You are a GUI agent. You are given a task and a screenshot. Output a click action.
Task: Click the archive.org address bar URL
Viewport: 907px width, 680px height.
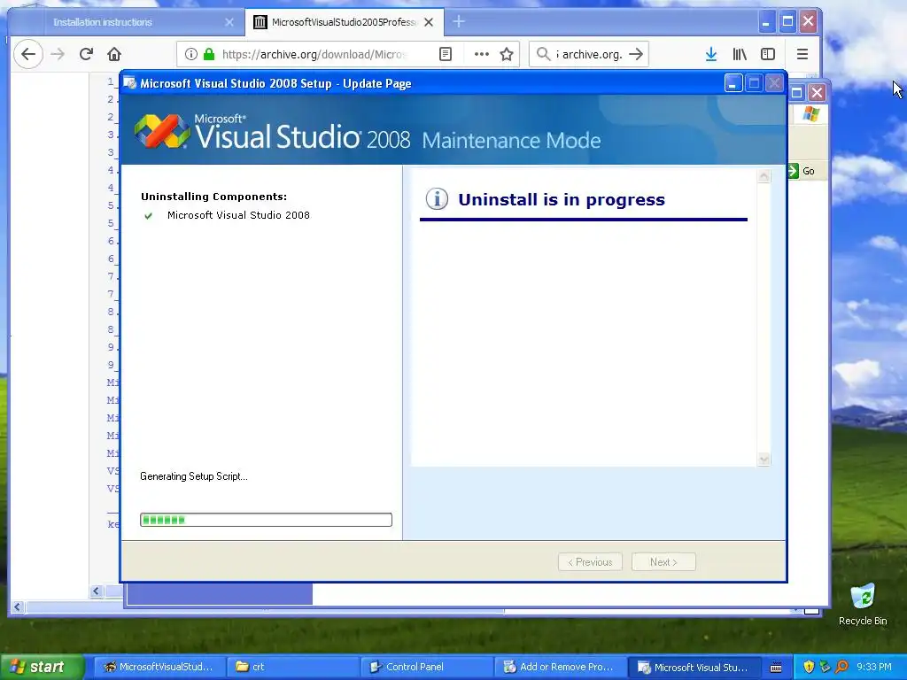point(314,54)
